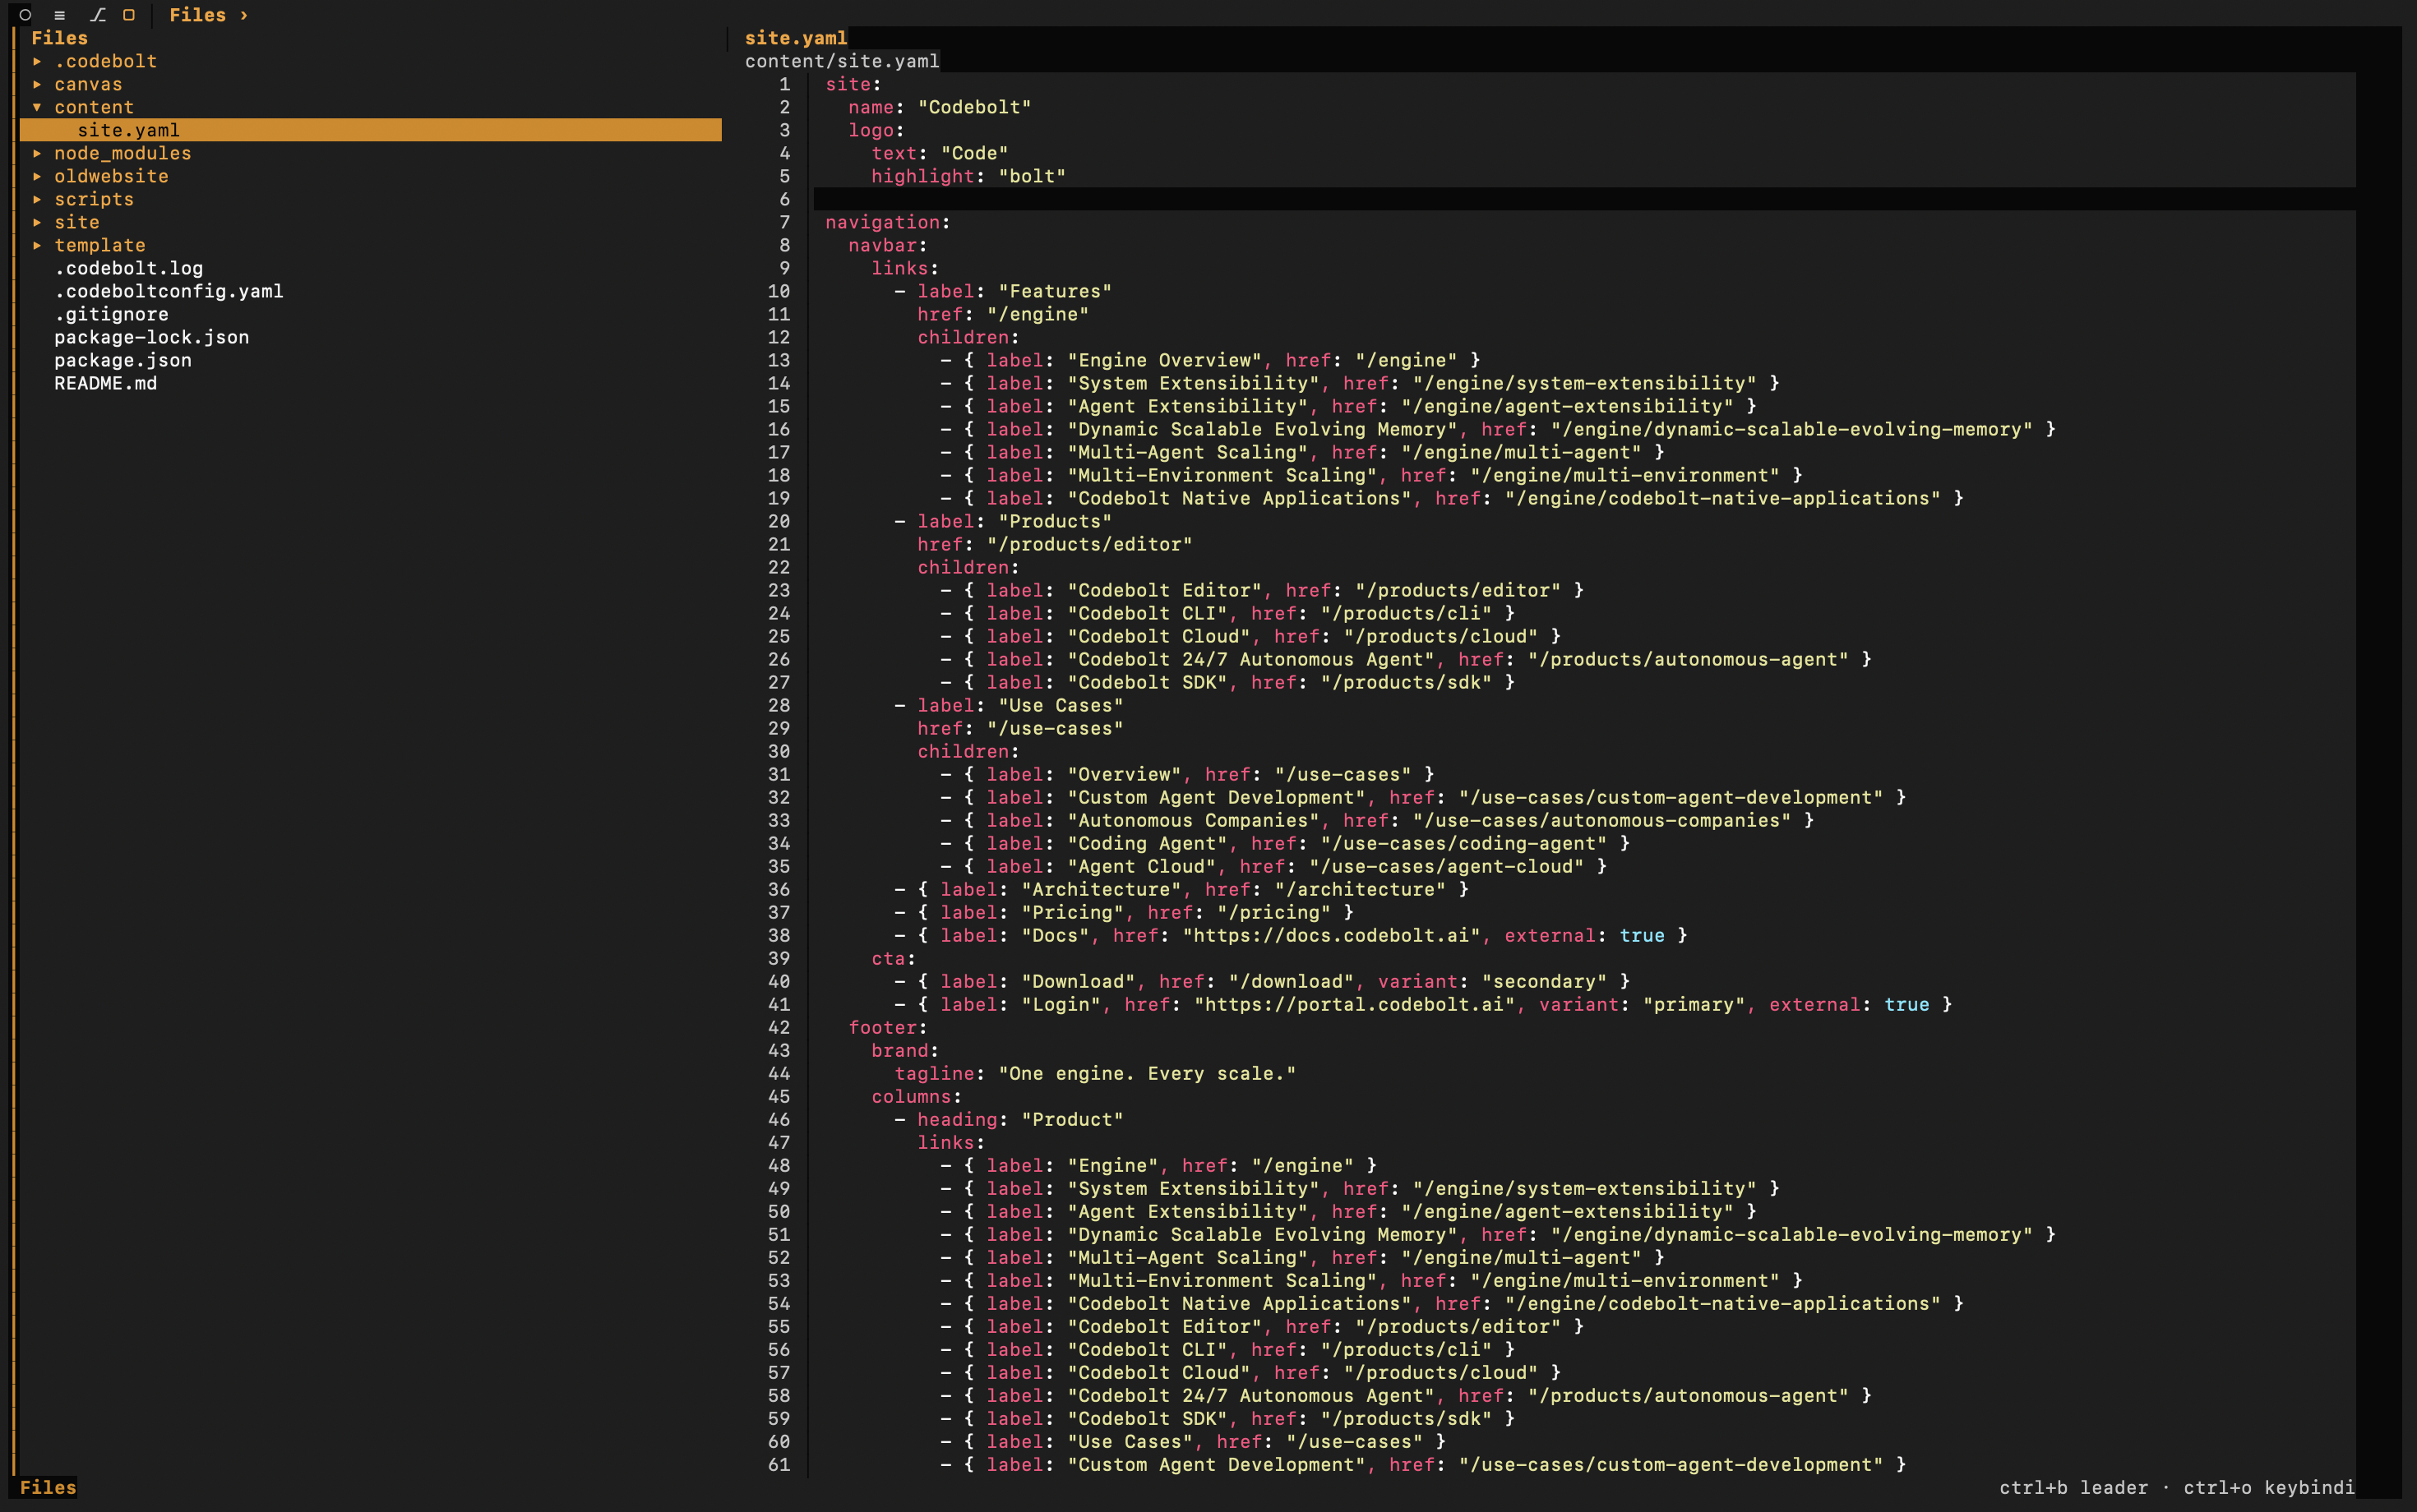The image size is (2417, 1512).
Task: Collapse the content folder
Action: click(x=37, y=107)
